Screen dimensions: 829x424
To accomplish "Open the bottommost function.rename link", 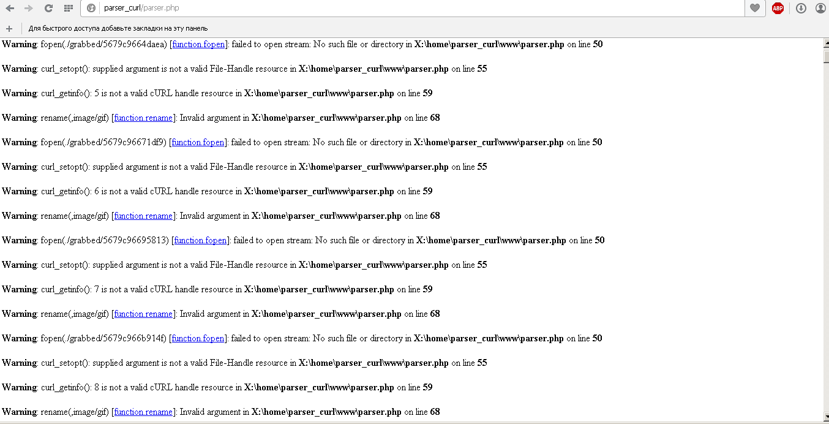I will tap(143, 412).
